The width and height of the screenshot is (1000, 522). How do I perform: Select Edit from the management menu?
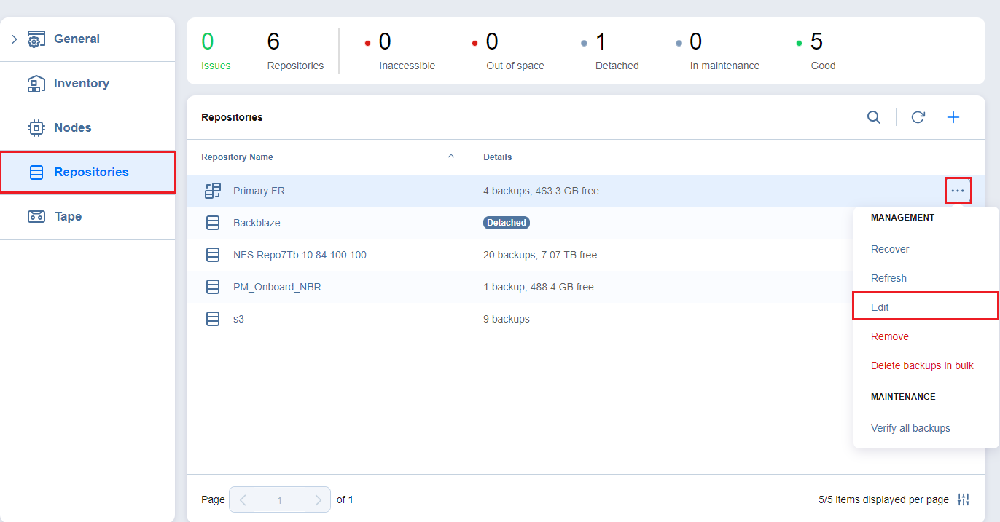click(880, 307)
